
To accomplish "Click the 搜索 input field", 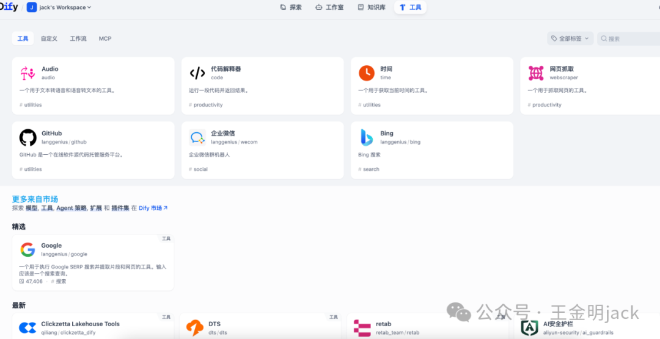I will click(629, 38).
